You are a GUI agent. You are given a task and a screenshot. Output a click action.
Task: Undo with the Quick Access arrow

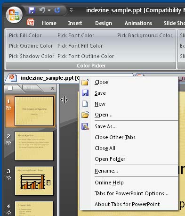[x=42, y=10]
